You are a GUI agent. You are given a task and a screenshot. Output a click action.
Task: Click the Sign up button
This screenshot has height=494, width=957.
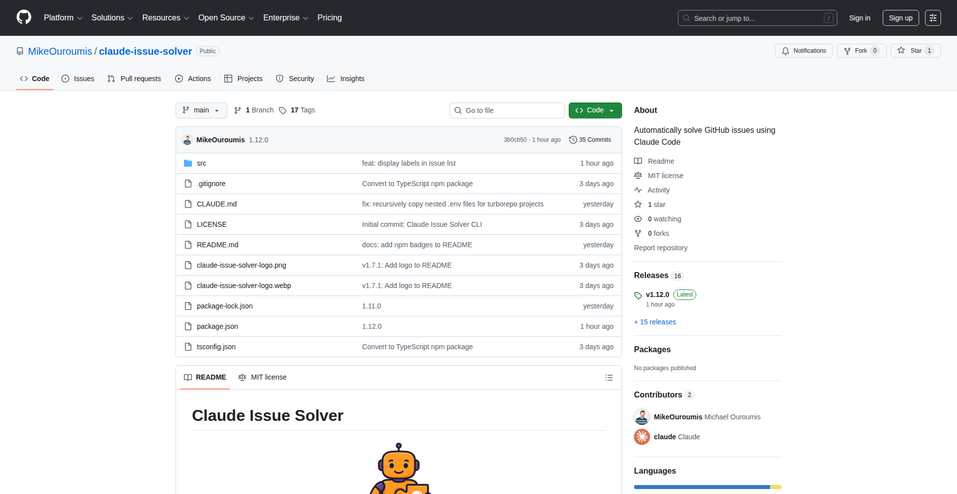[900, 17]
